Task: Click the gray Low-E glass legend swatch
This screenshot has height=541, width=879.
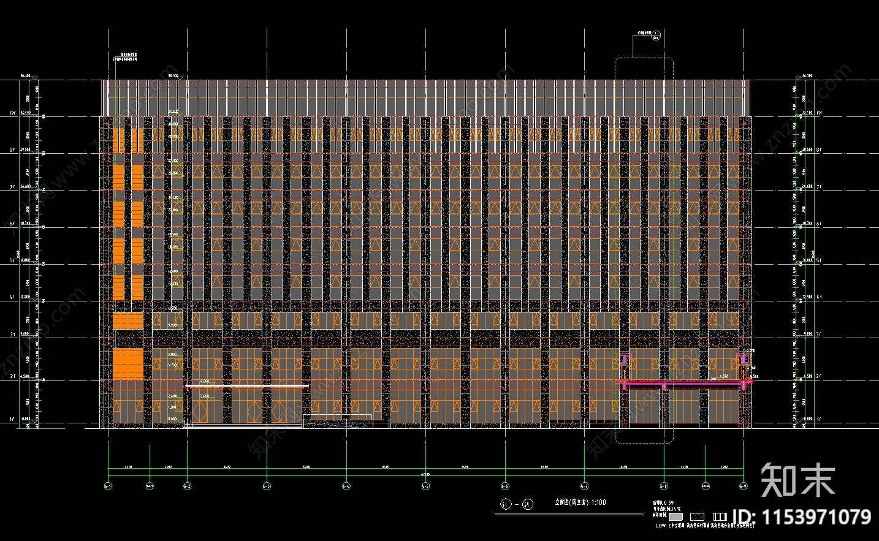Action: coord(675,516)
